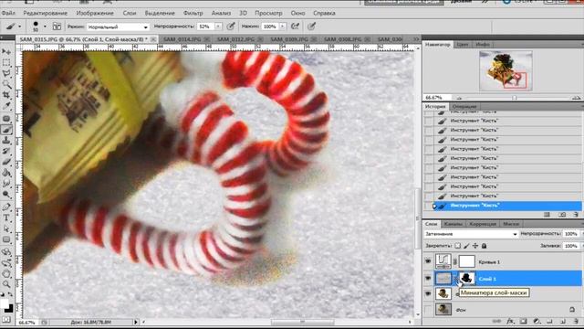Delete layer trash icon in Layers panel

tap(576, 321)
